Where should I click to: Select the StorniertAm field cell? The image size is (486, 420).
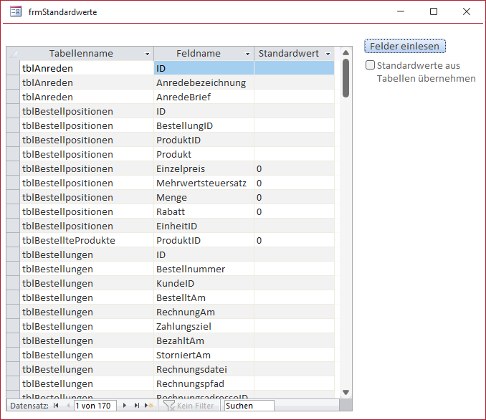pyautogui.click(x=204, y=355)
